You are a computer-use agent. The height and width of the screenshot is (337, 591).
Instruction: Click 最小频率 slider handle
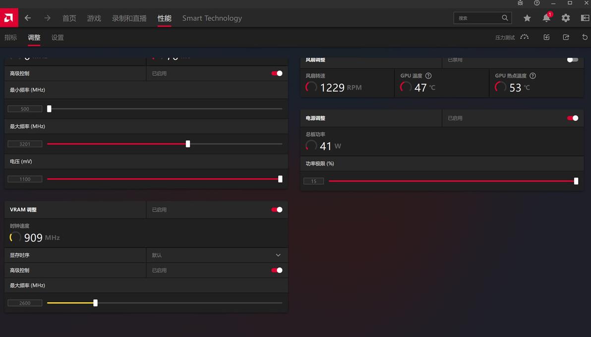pyautogui.click(x=49, y=109)
